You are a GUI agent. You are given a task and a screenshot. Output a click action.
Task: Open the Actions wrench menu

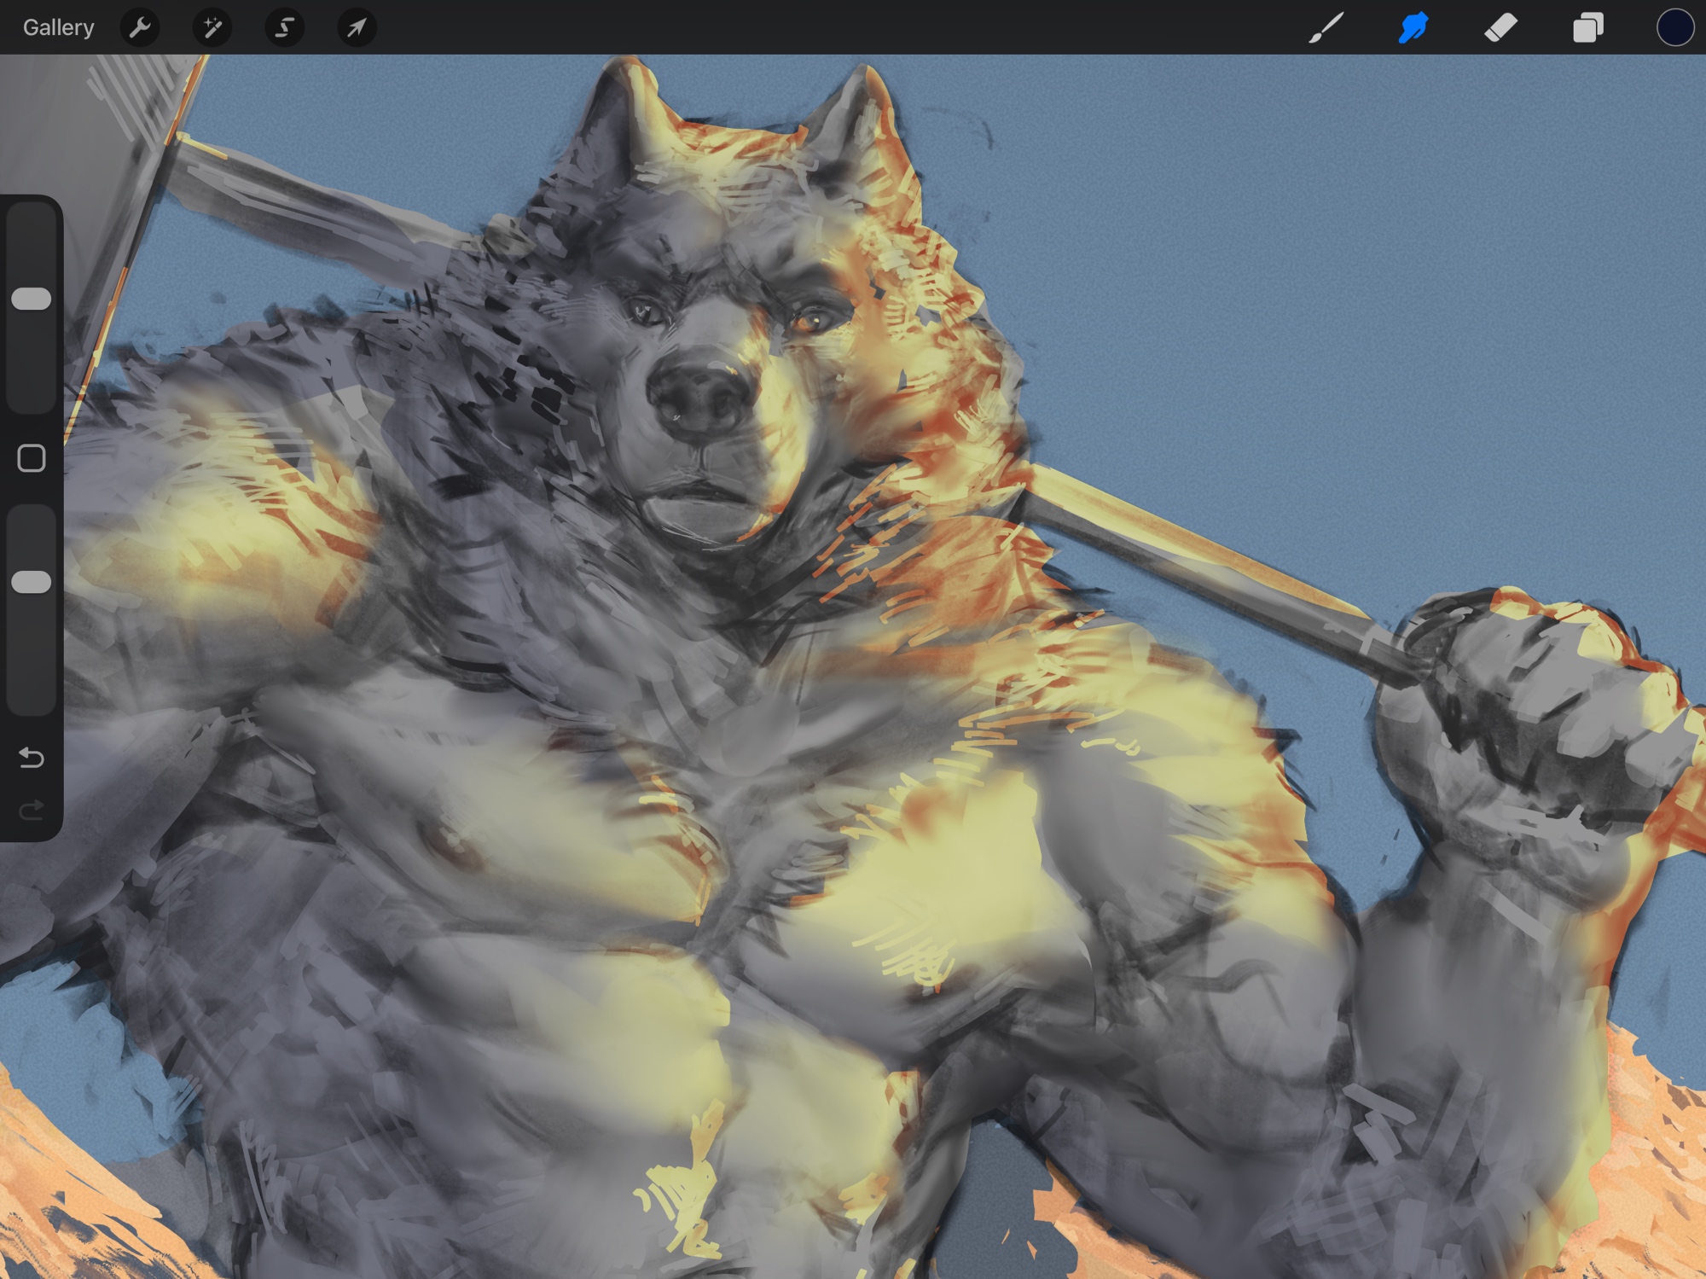[x=140, y=27]
